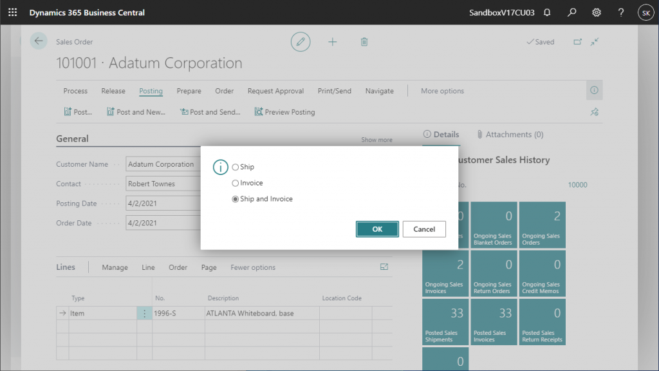Open the Order menu in action bar
The height and width of the screenshot is (371, 659).
[x=225, y=91]
